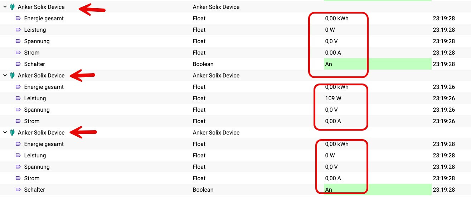Viewport: 471px width, 197px height.
Task: Click the middle device's Energie gesamt 0,00 kWh value
Action: point(337,87)
